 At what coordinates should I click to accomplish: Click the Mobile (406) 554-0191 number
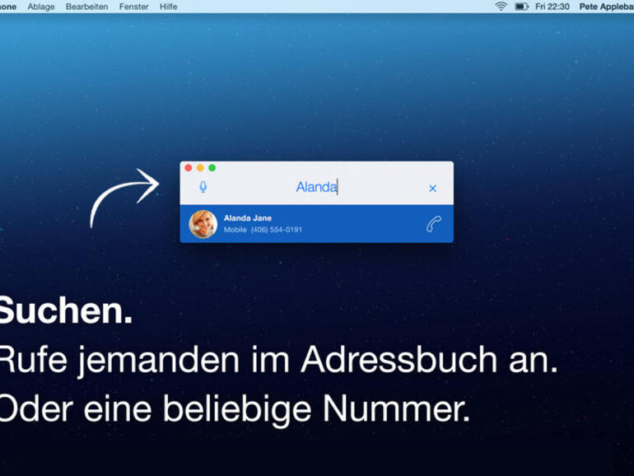(x=263, y=230)
